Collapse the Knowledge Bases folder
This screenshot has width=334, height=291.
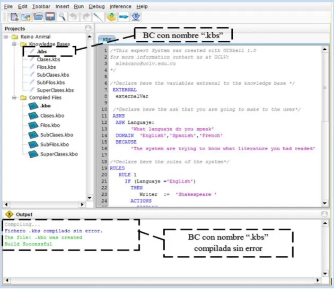[x=14, y=44]
